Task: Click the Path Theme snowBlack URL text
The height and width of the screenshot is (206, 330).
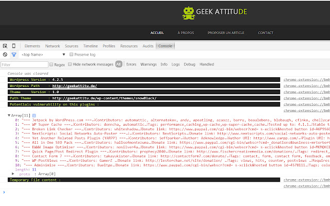Action: 104,98
